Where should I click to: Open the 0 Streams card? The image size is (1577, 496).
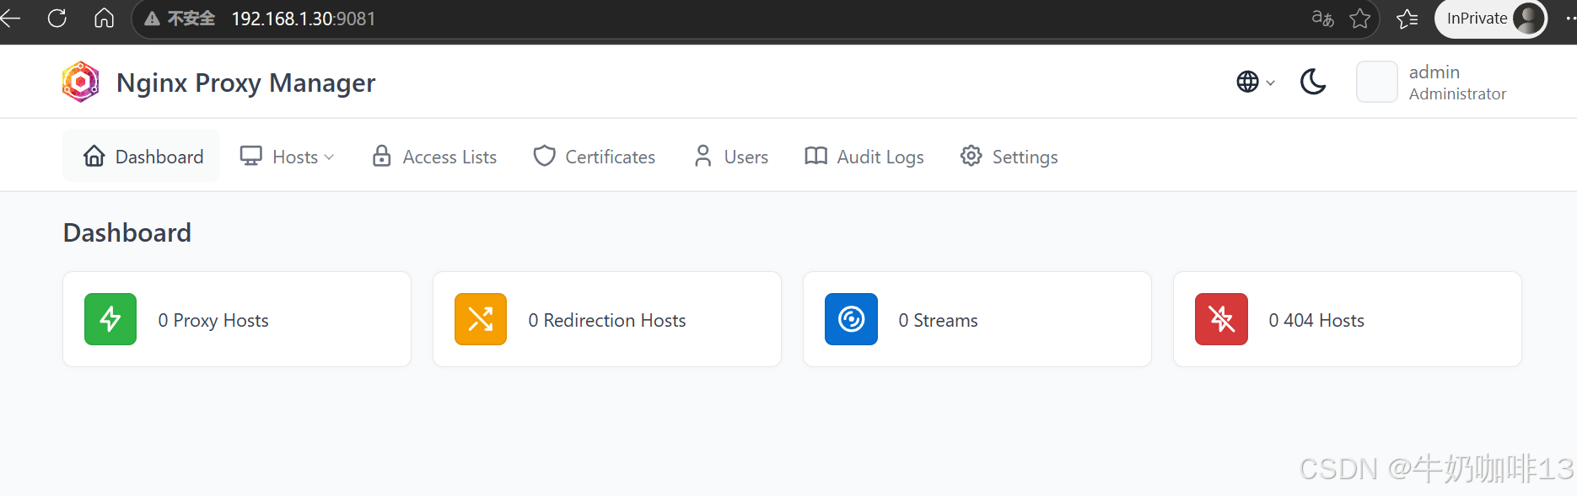click(977, 319)
